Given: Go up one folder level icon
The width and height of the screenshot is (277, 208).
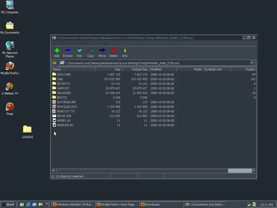Looking at the screenshot, I should pyautogui.click(x=55, y=63).
